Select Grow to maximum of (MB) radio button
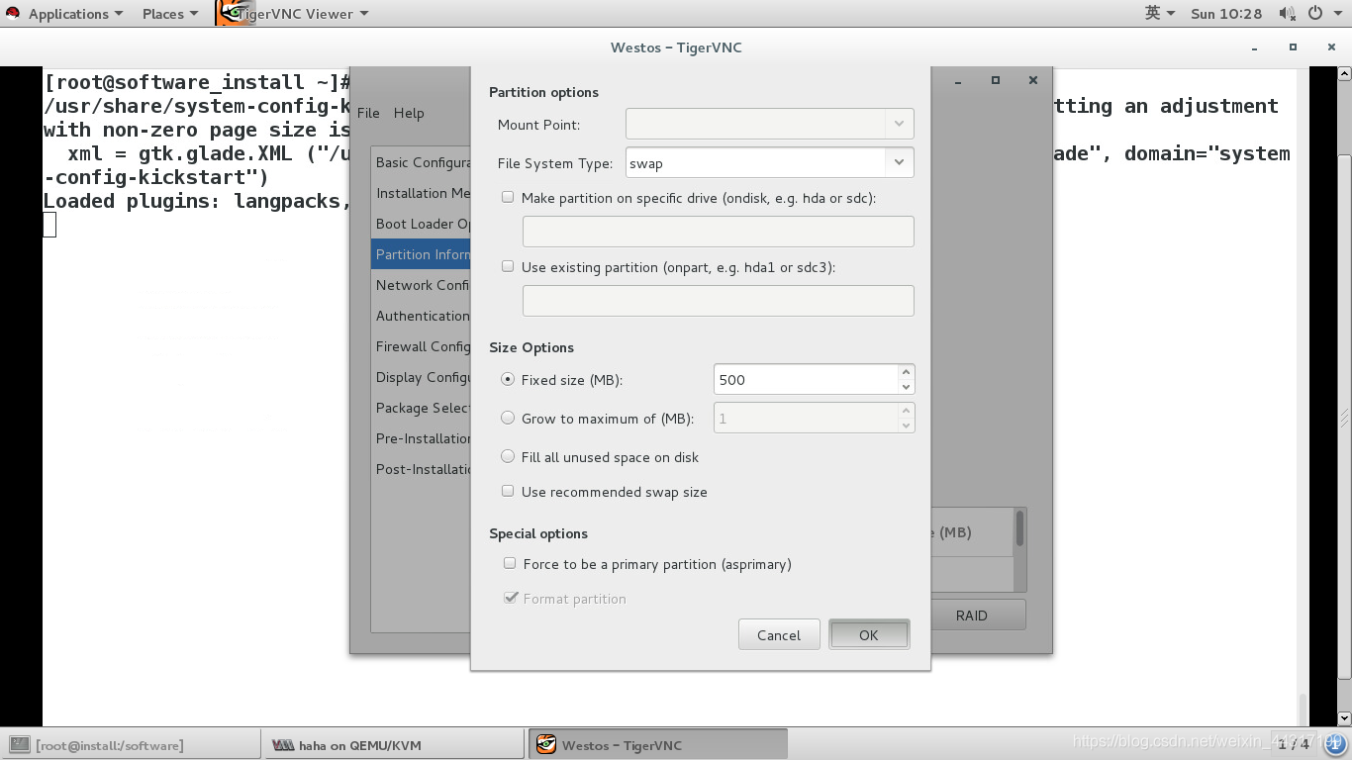The width and height of the screenshot is (1352, 760). tap(508, 418)
